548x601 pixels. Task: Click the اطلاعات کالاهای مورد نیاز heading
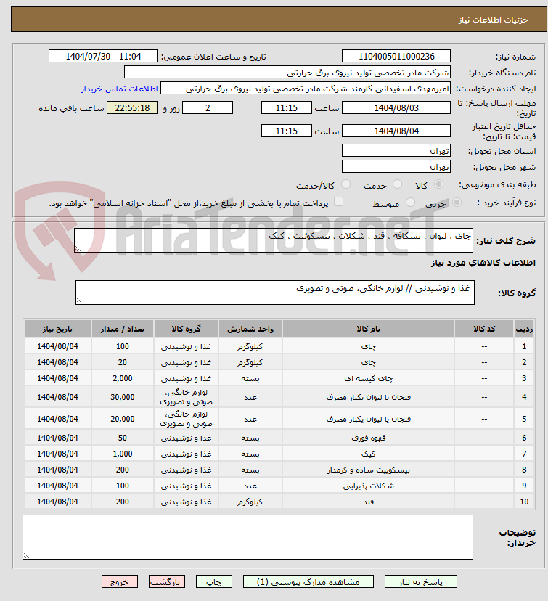483,263
